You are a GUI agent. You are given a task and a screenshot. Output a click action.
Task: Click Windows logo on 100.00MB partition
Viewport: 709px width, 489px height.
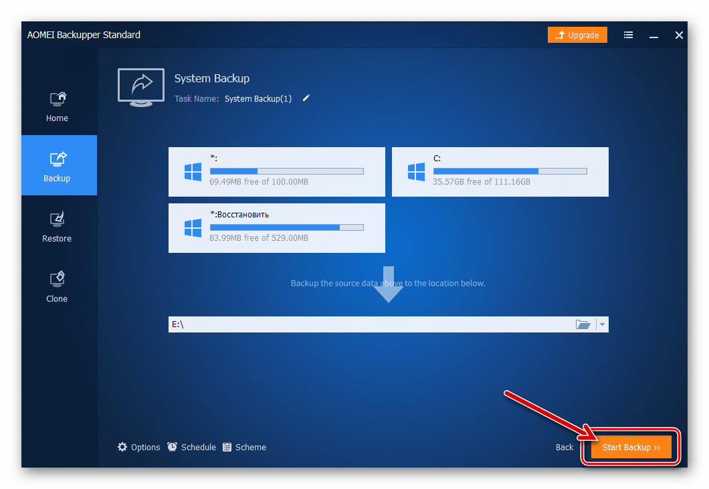coord(193,172)
